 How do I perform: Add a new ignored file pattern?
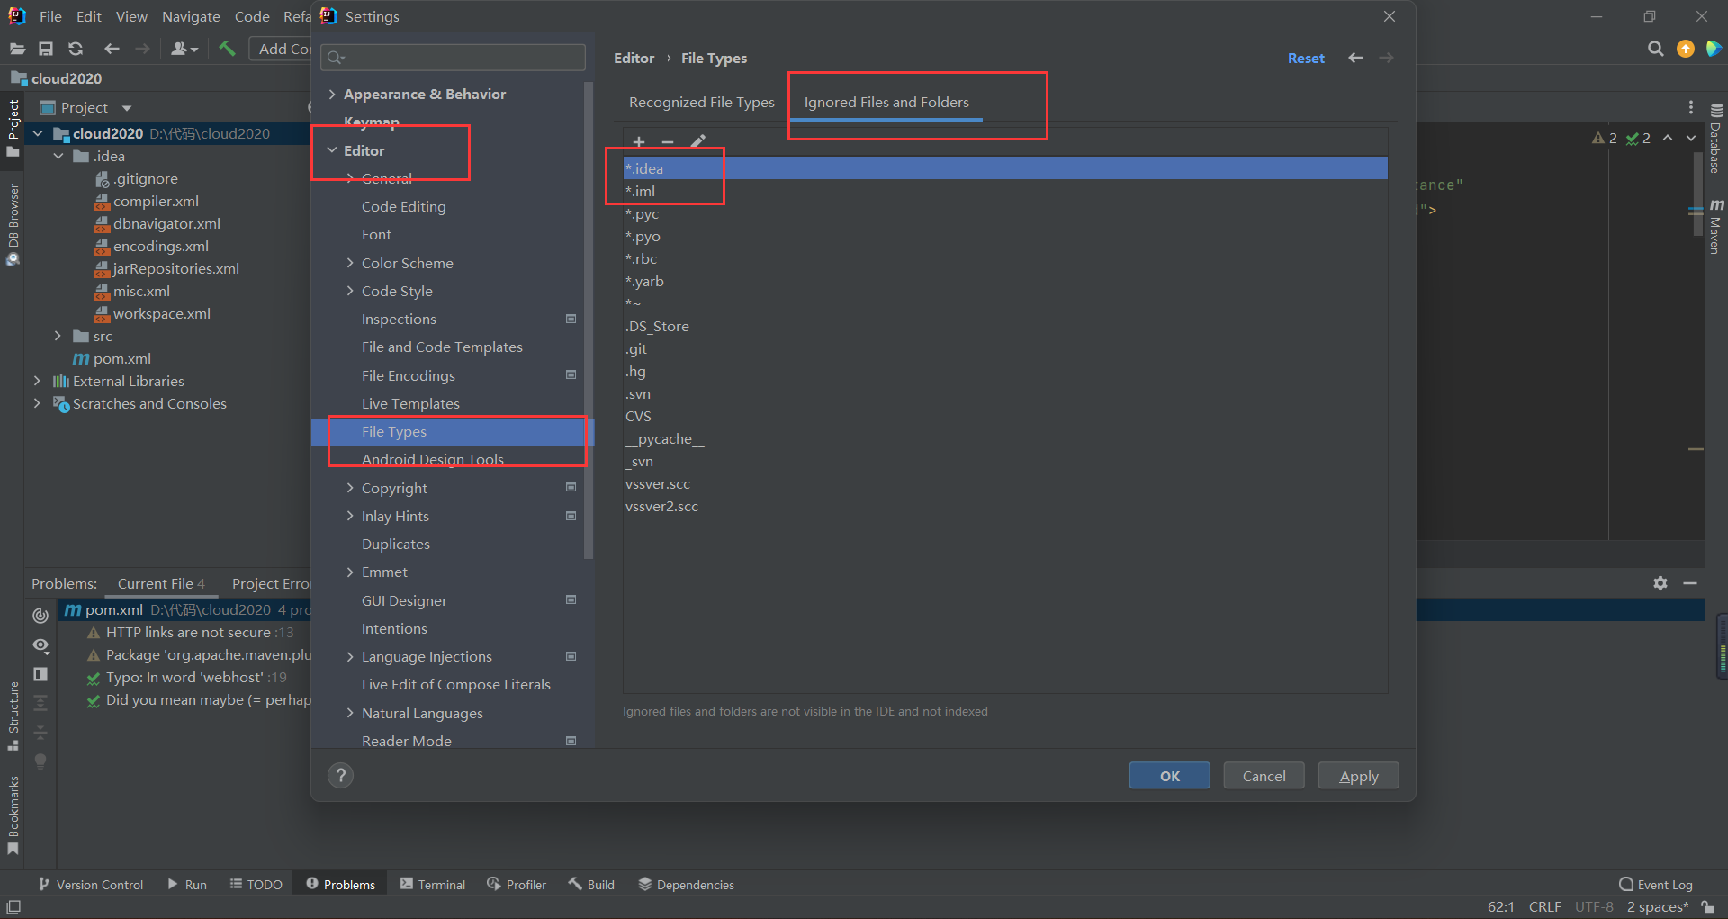[639, 141]
